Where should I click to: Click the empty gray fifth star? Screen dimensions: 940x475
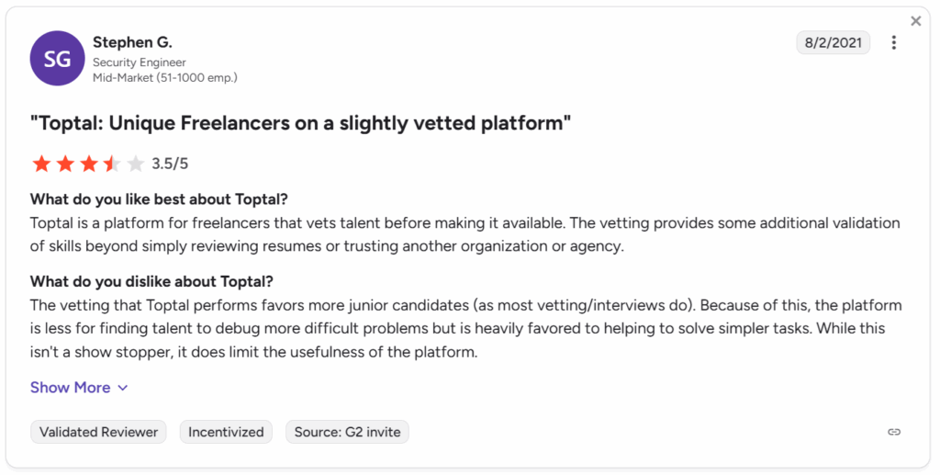click(136, 164)
